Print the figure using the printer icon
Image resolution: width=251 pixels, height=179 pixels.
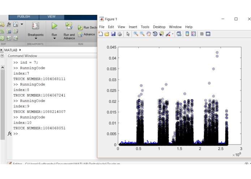coord(120,34)
